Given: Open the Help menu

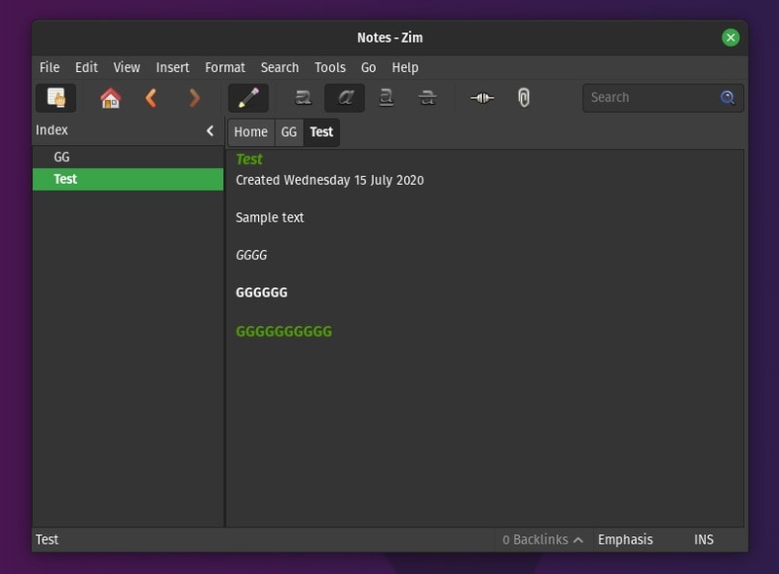Looking at the screenshot, I should (x=405, y=67).
